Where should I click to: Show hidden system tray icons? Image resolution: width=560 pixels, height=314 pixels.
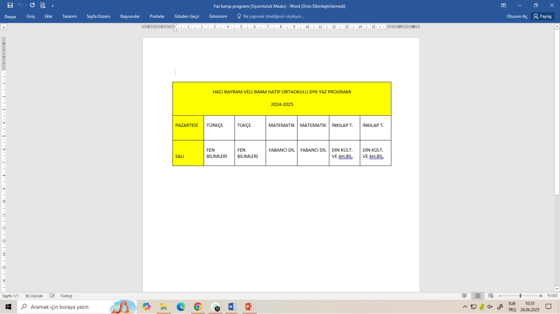point(465,307)
